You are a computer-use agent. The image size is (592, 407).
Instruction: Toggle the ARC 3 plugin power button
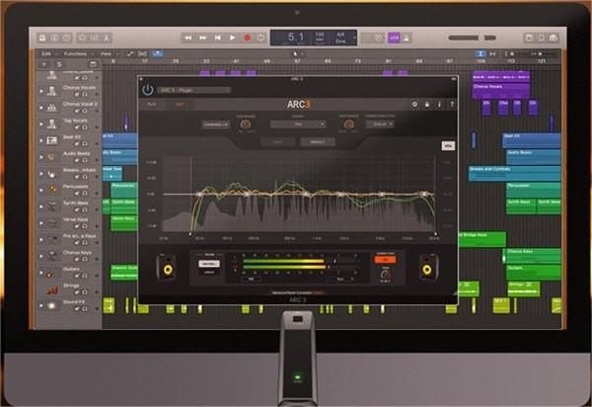(147, 90)
